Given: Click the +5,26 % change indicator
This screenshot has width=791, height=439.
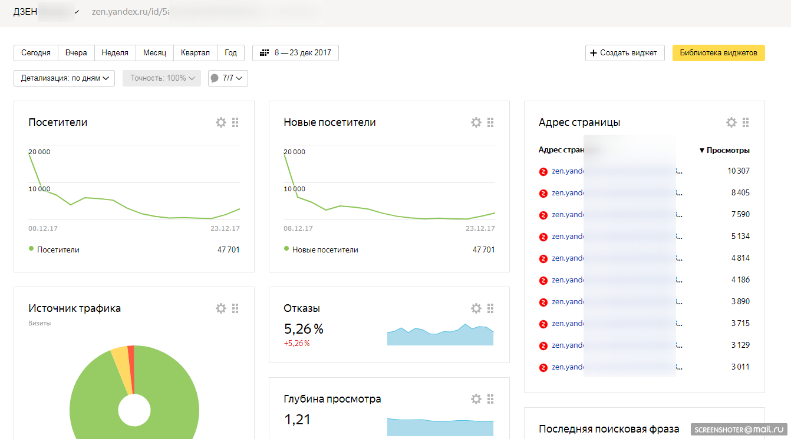Looking at the screenshot, I should tap(296, 344).
